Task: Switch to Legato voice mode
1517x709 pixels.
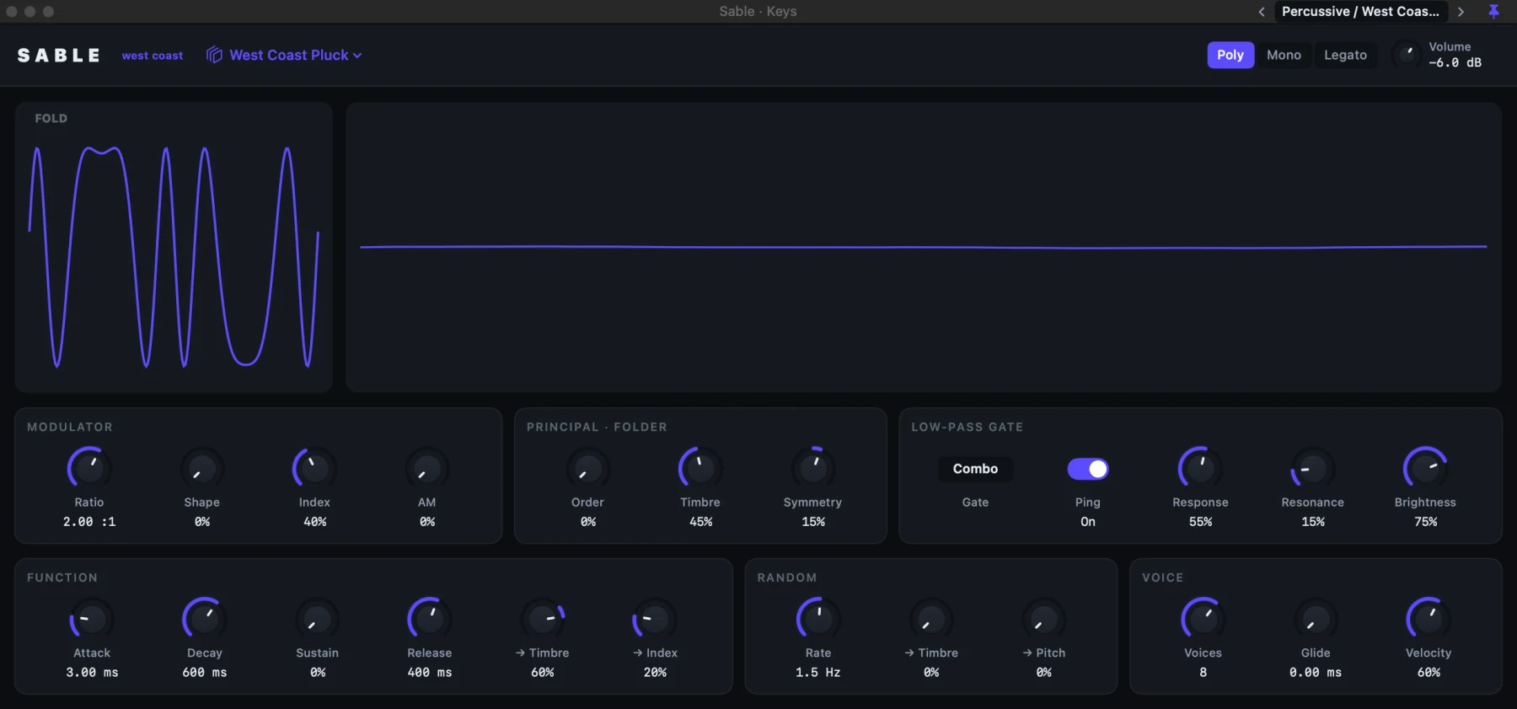Action: [1345, 55]
